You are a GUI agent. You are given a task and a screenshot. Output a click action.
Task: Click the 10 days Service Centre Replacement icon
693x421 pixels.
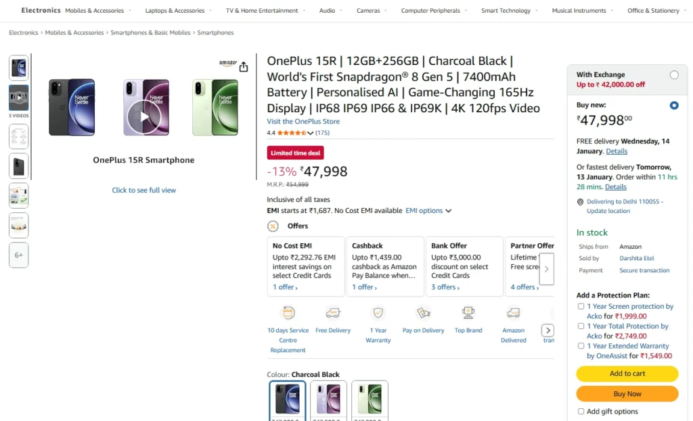pyautogui.click(x=288, y=313)
